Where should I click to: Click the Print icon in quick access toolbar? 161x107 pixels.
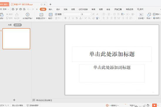21,9
